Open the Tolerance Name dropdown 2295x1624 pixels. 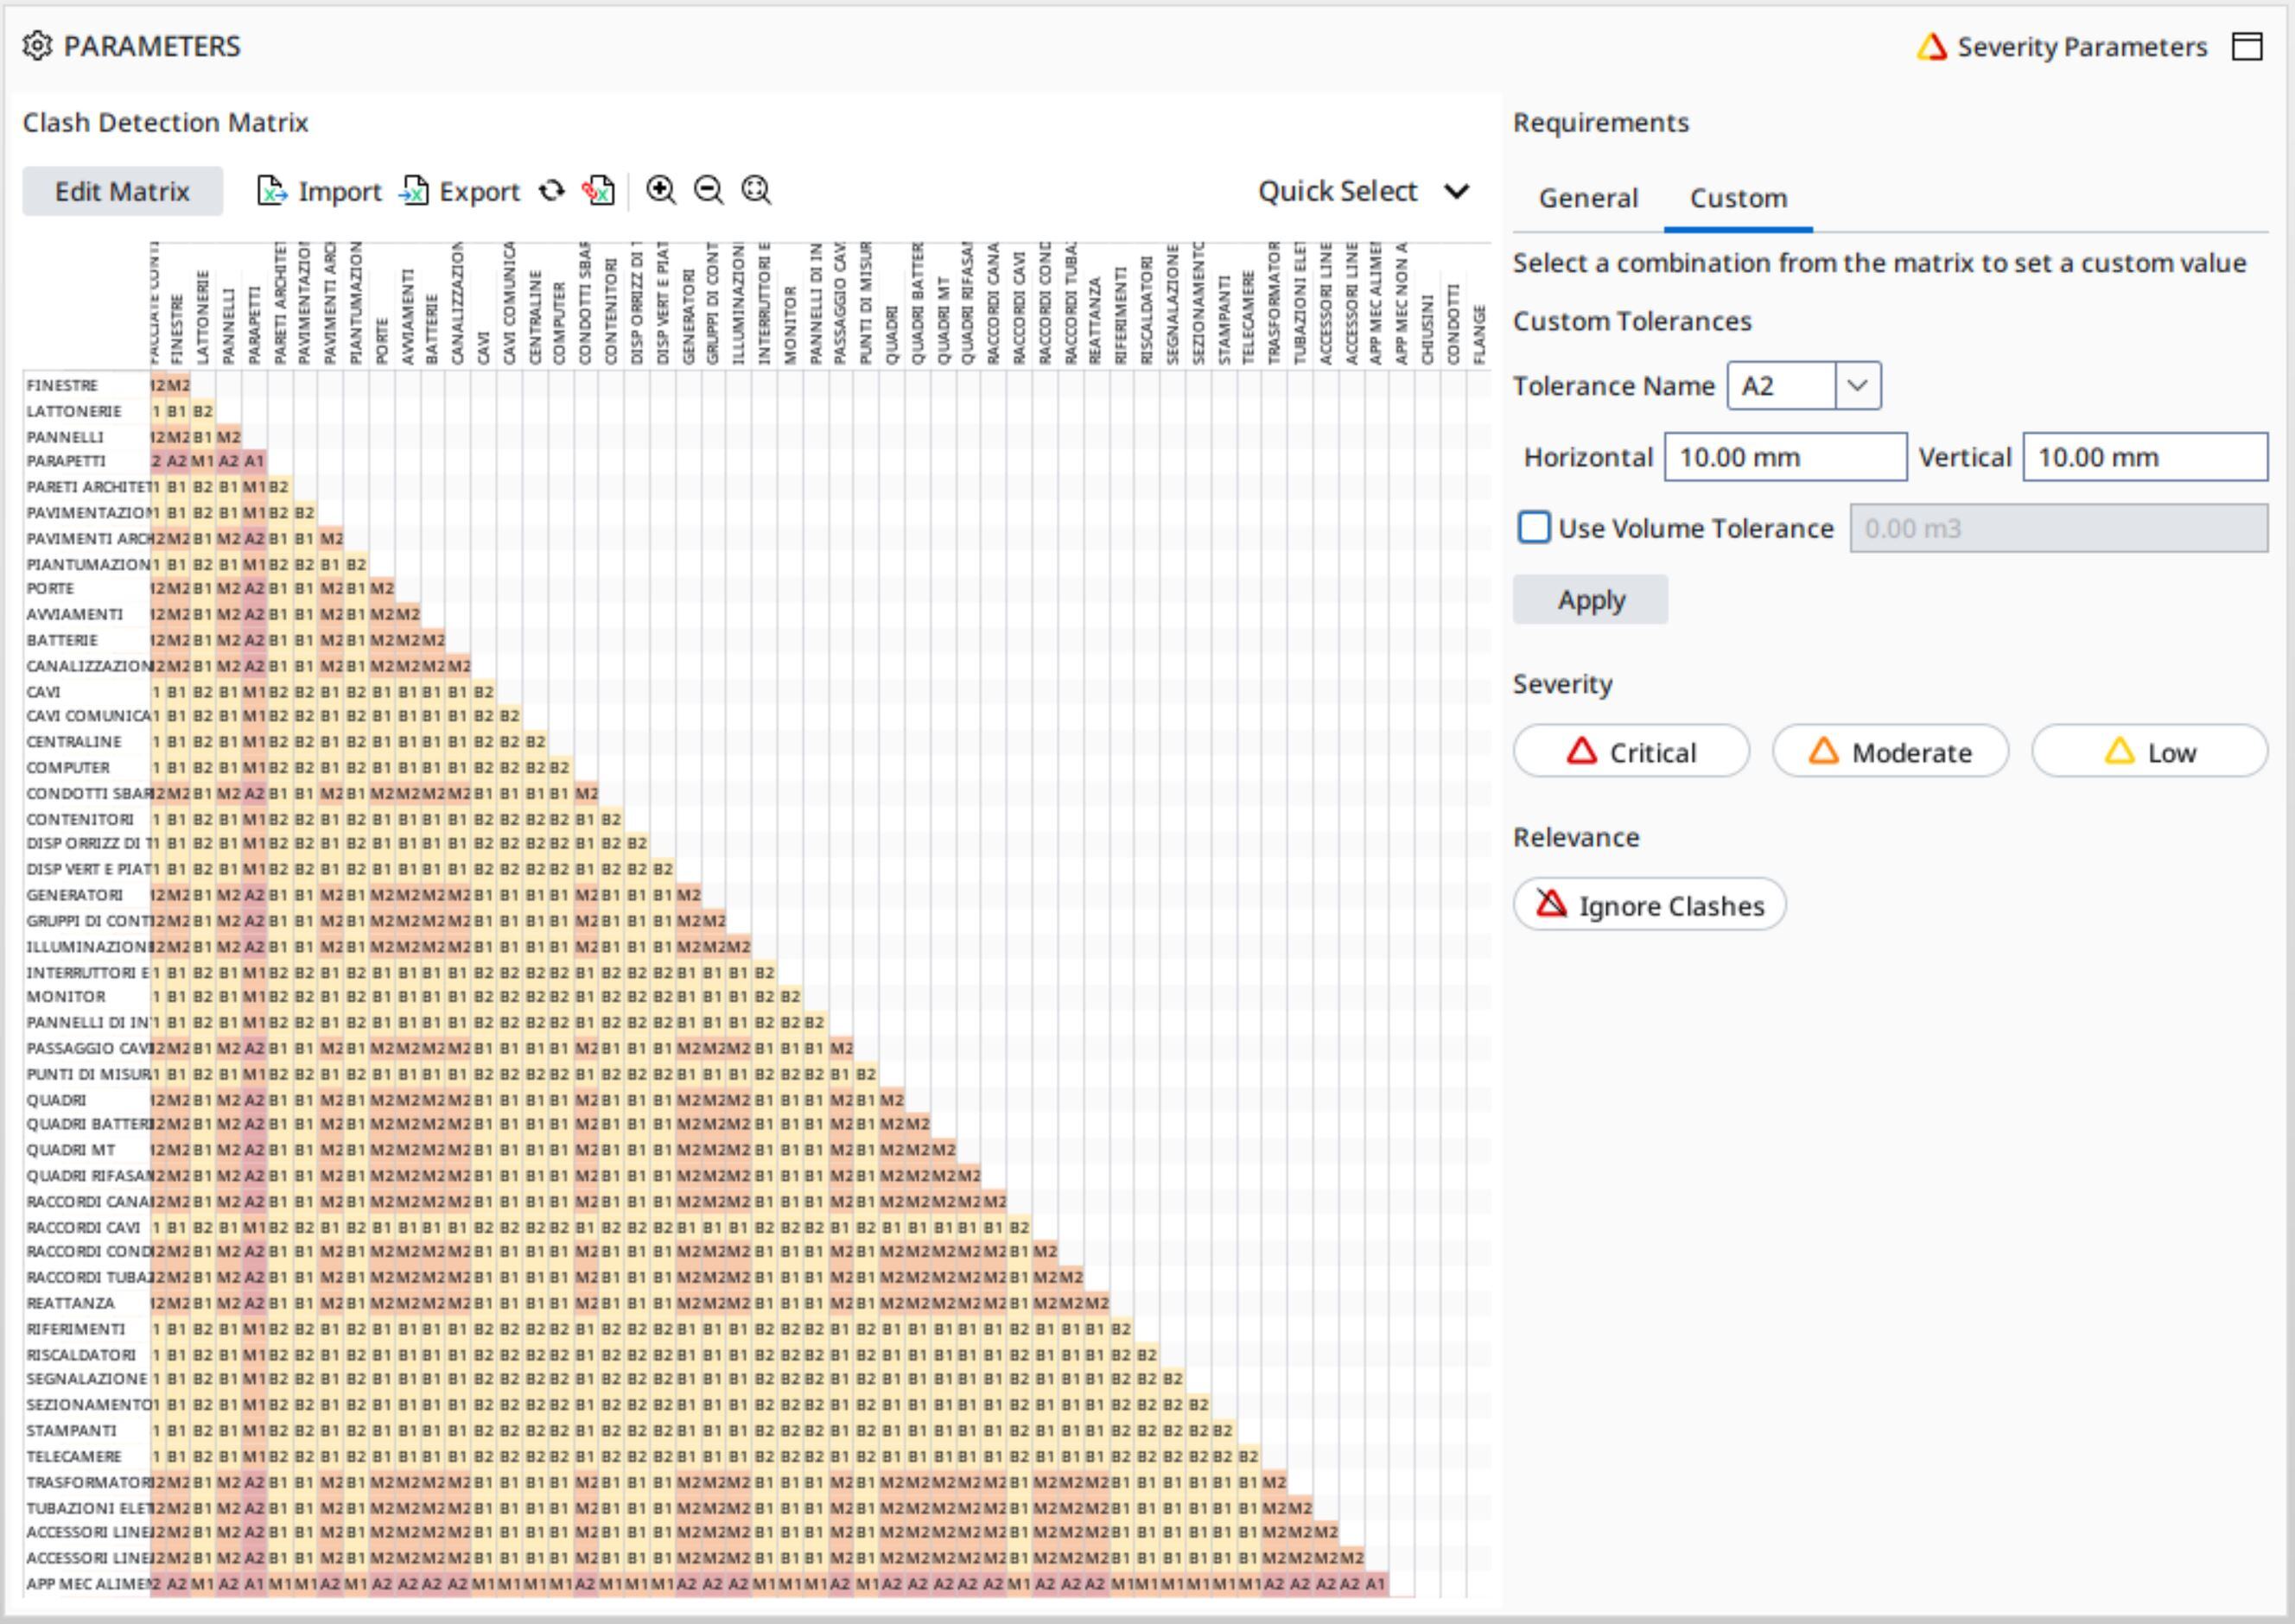(1857, 386)
